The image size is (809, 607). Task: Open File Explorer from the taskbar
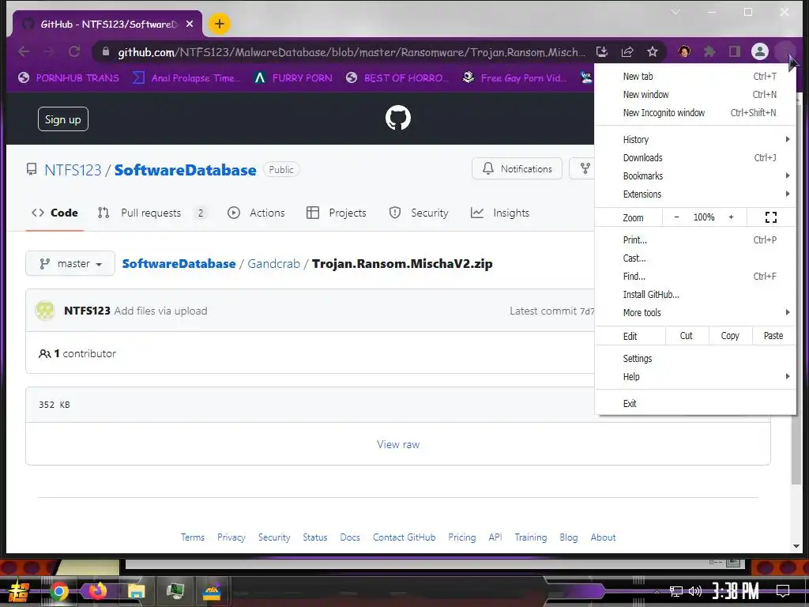137,591
